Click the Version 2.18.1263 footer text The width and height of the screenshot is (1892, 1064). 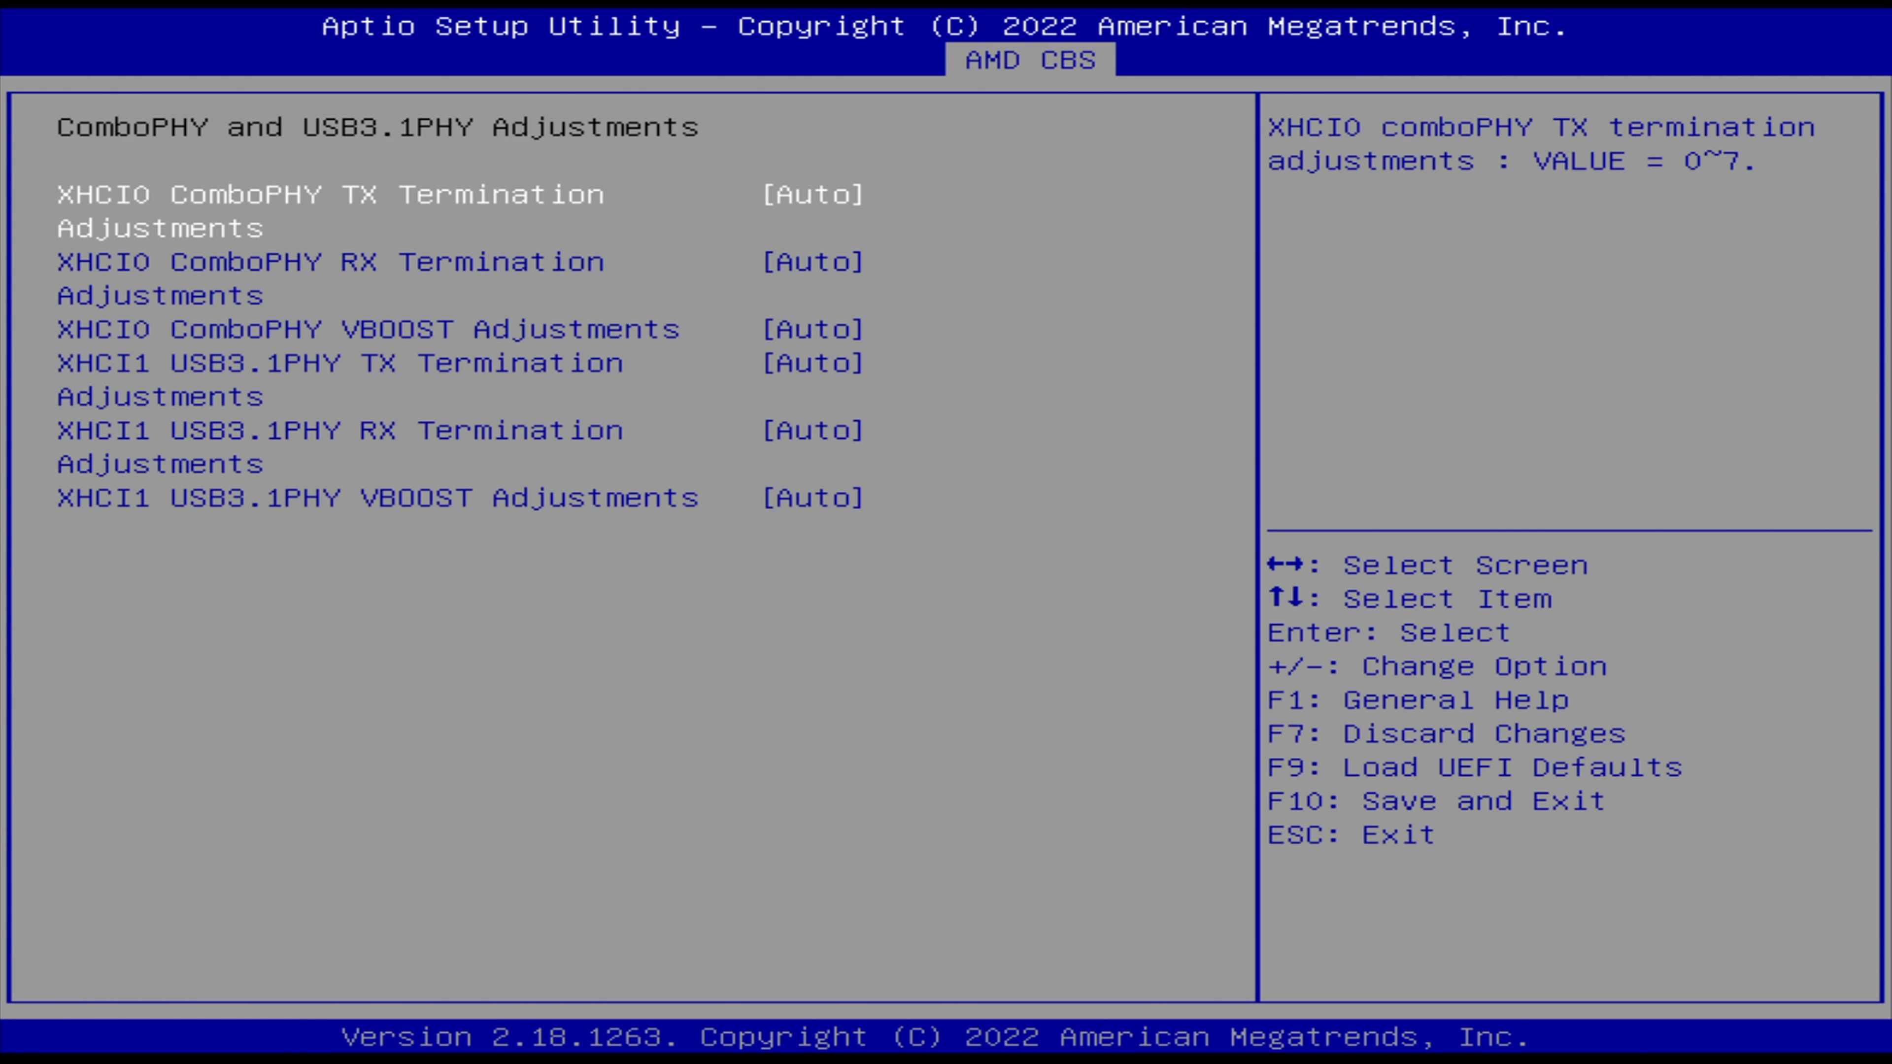pos(935,1037)
